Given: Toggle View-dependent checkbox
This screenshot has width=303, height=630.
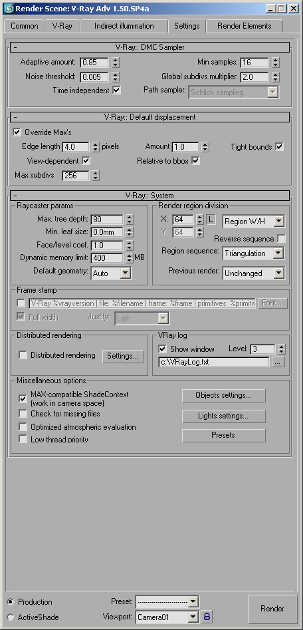Looking at the screenshot, I should pyautogui.click(x=86, y=161).
